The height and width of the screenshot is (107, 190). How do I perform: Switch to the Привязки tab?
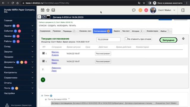pos(57,31)
